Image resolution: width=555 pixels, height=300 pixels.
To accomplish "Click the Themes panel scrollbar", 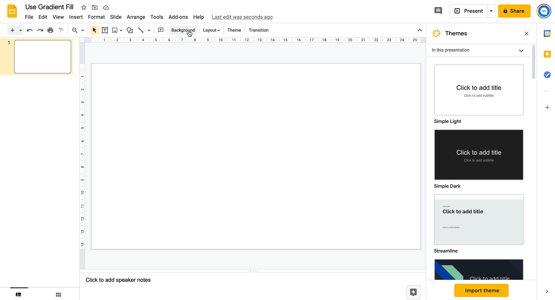I will pos(534,62).
